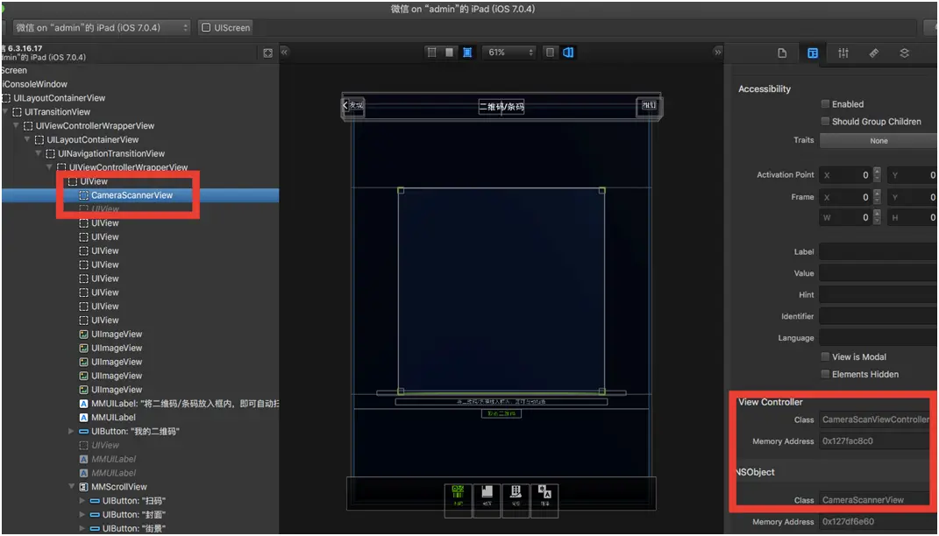Toggle the View is Modal checkbox
Image resolution: width=939 pixels, height=536 pixels.
coord(825,357)
